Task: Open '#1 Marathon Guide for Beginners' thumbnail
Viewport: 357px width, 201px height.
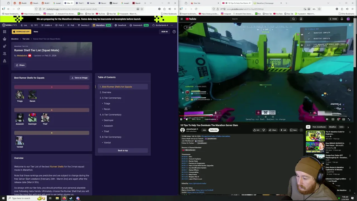Action: 315,136
